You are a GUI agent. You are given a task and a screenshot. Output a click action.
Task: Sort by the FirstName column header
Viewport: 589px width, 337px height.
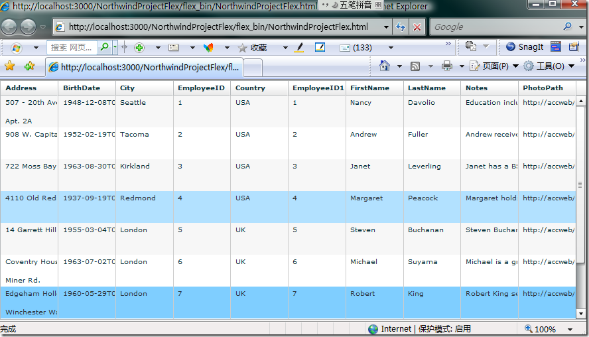point(375,88)
